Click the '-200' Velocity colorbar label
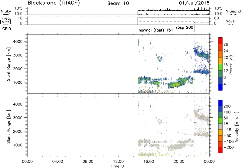The height and width of the screenshot is (168, 242). tap(229, 147)
